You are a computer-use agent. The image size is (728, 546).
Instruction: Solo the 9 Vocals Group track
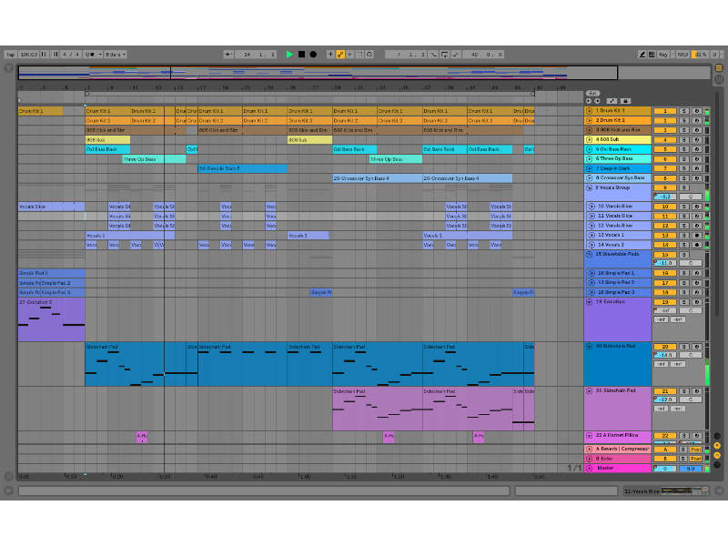[x=683, y=187]
